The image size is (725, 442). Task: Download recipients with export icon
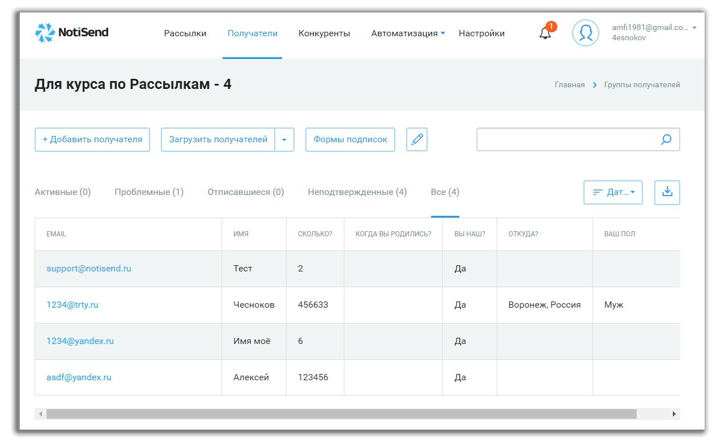pos(667,192)
